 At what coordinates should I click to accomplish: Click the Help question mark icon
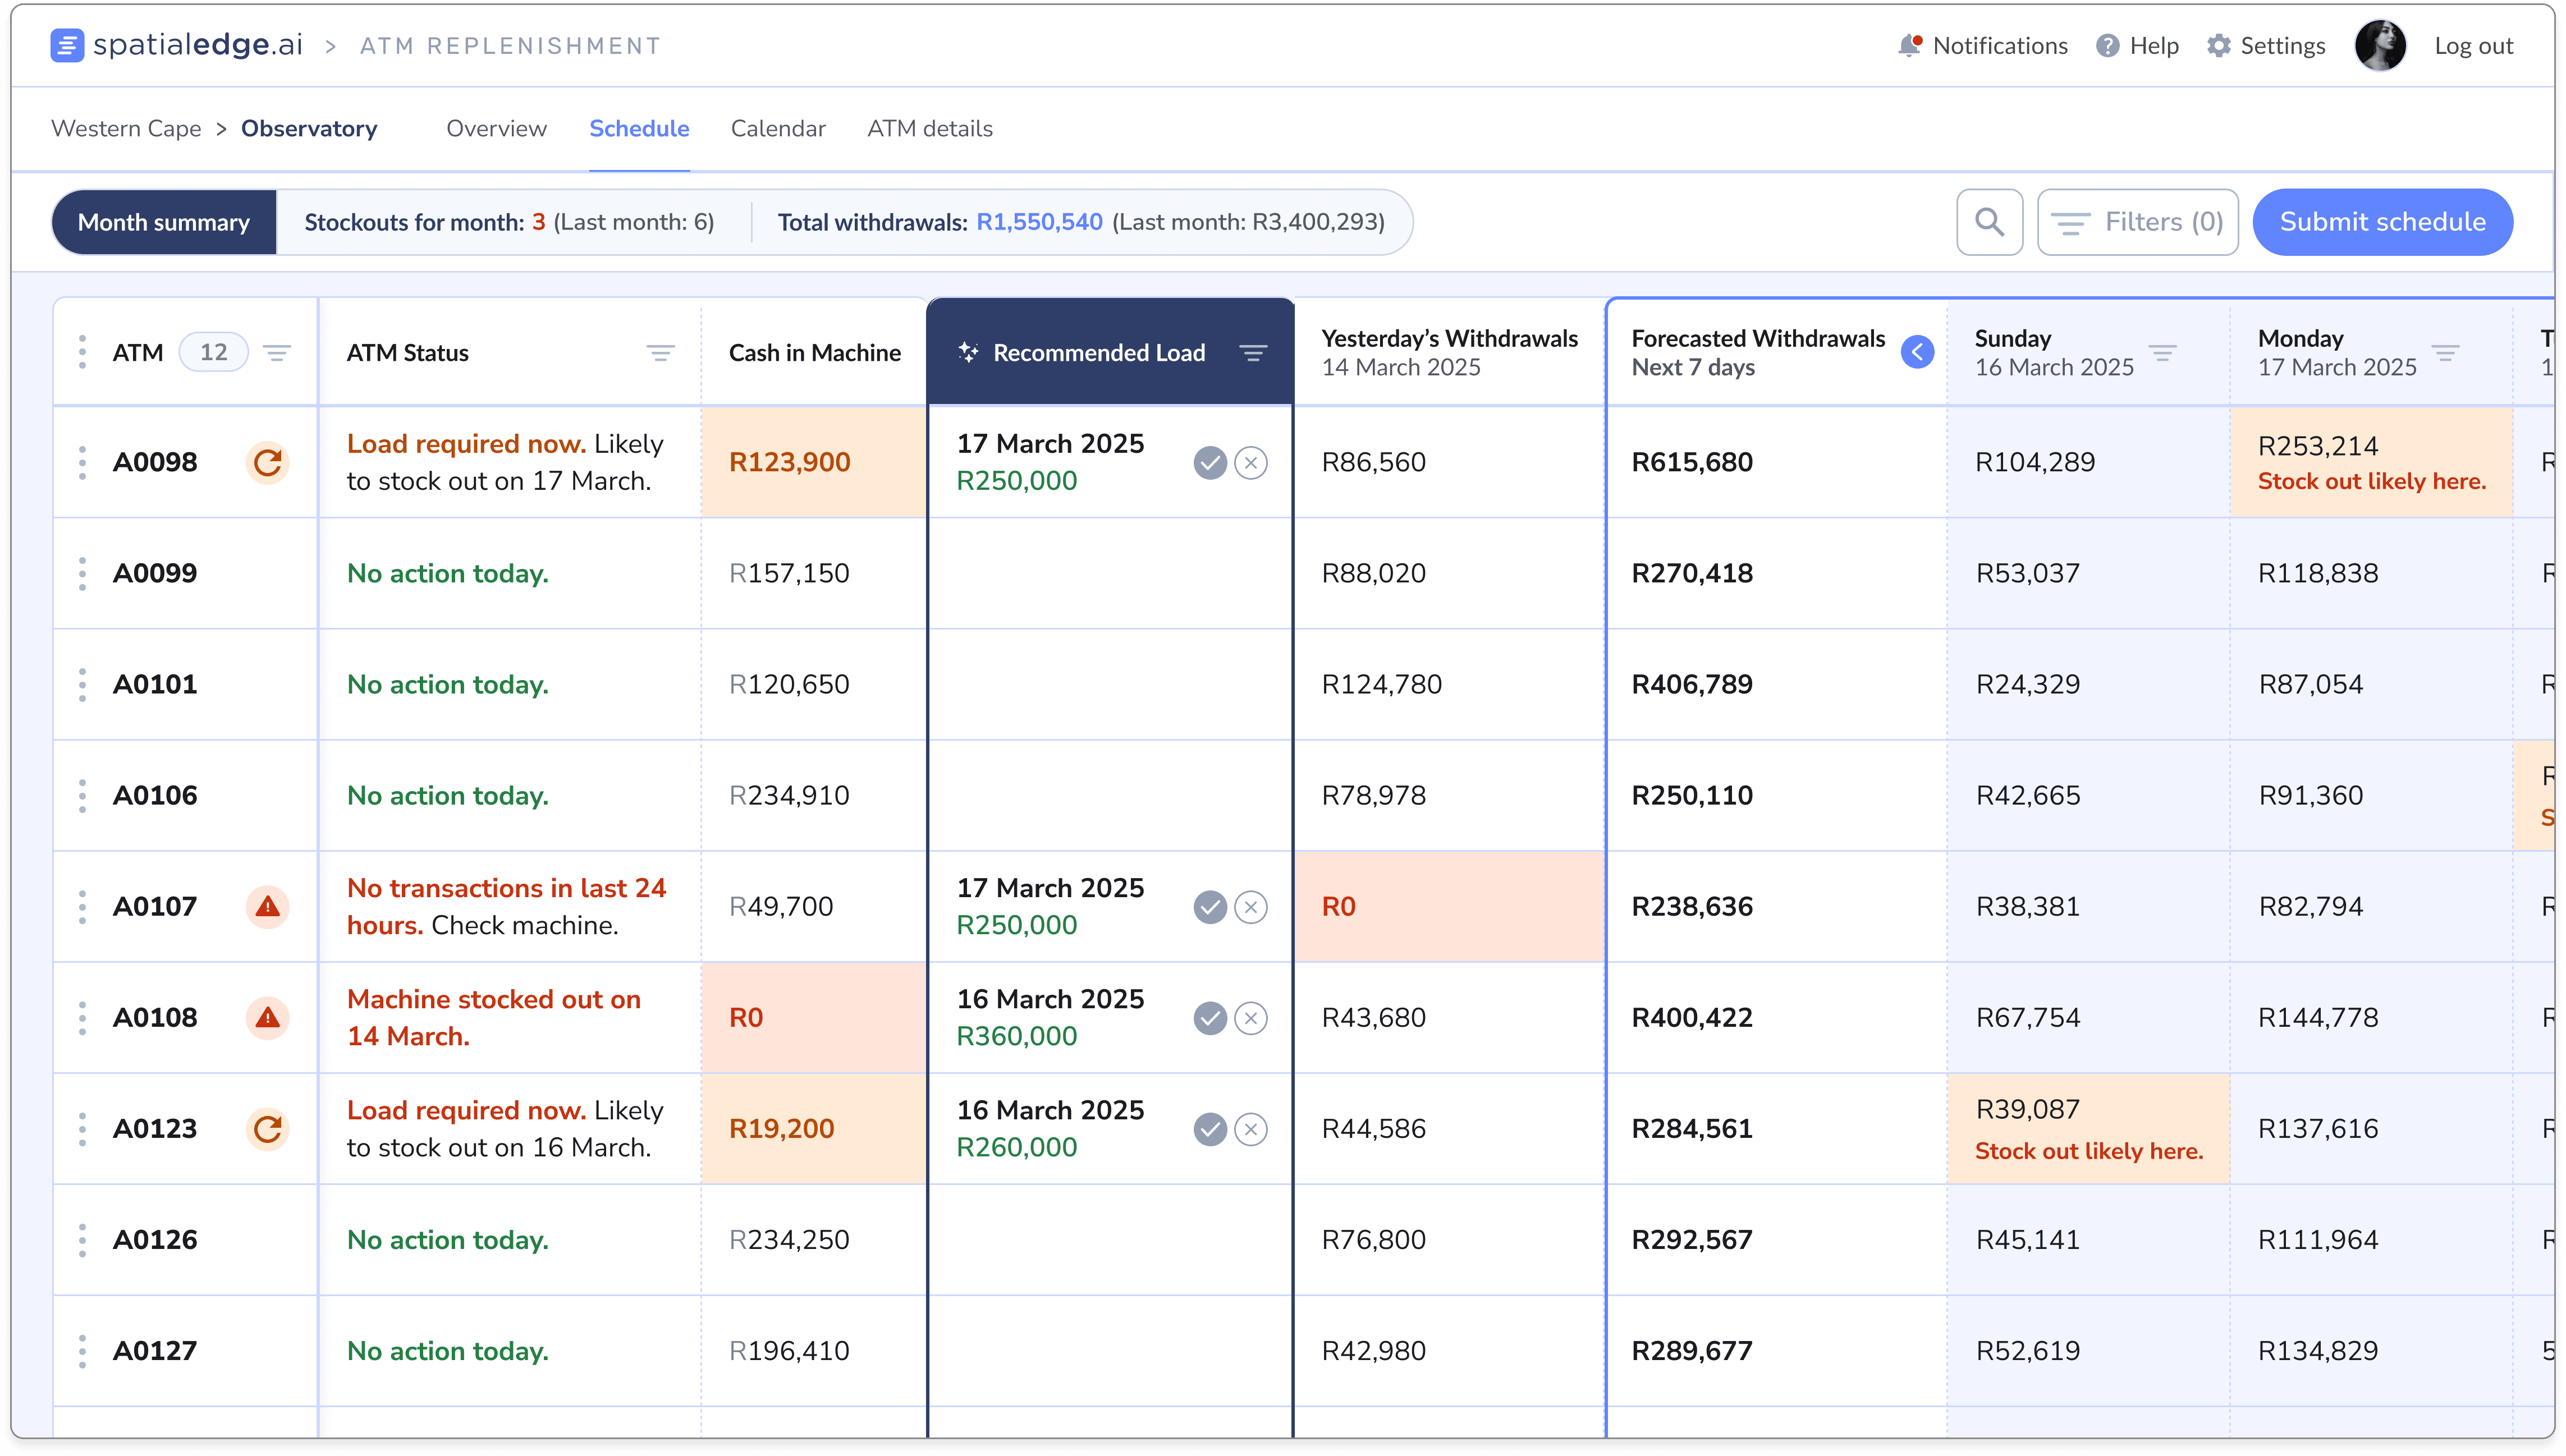click(x=2107, y=46)
